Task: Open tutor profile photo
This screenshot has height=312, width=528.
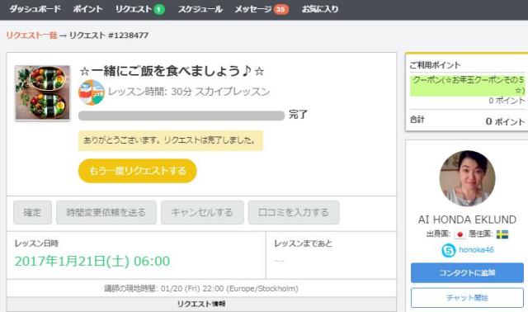Action: [468, 178]
